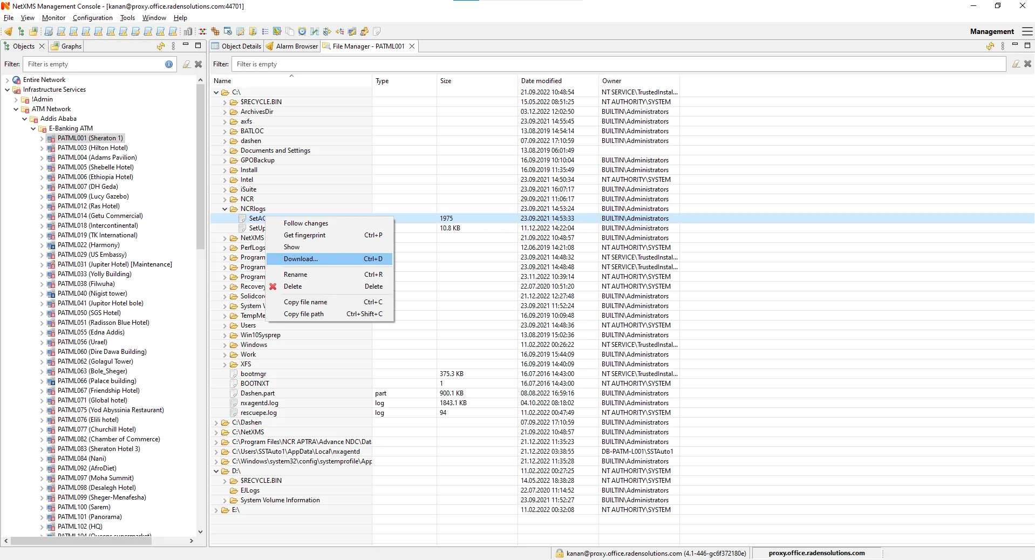Switch to the Object Details tab

click(x=240, y=46)
